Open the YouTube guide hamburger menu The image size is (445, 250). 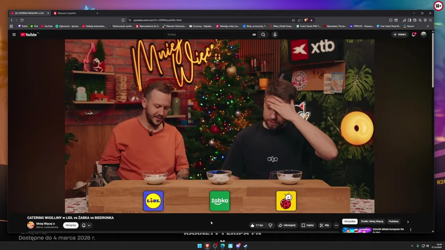(x=14, y=34)
